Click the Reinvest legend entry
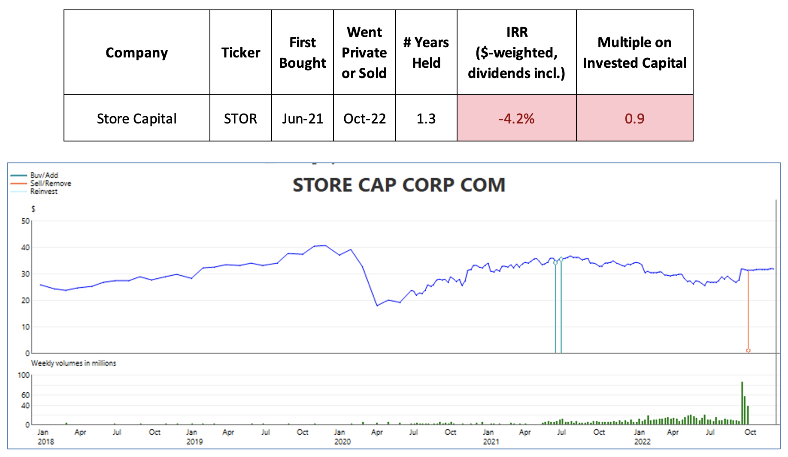Image resolution: width=788 pixels, height=457 pixels. [x=34, y=192]
